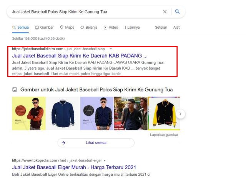
Task: Open the navy blue jacket thumbnail
Action: [63, 113]
